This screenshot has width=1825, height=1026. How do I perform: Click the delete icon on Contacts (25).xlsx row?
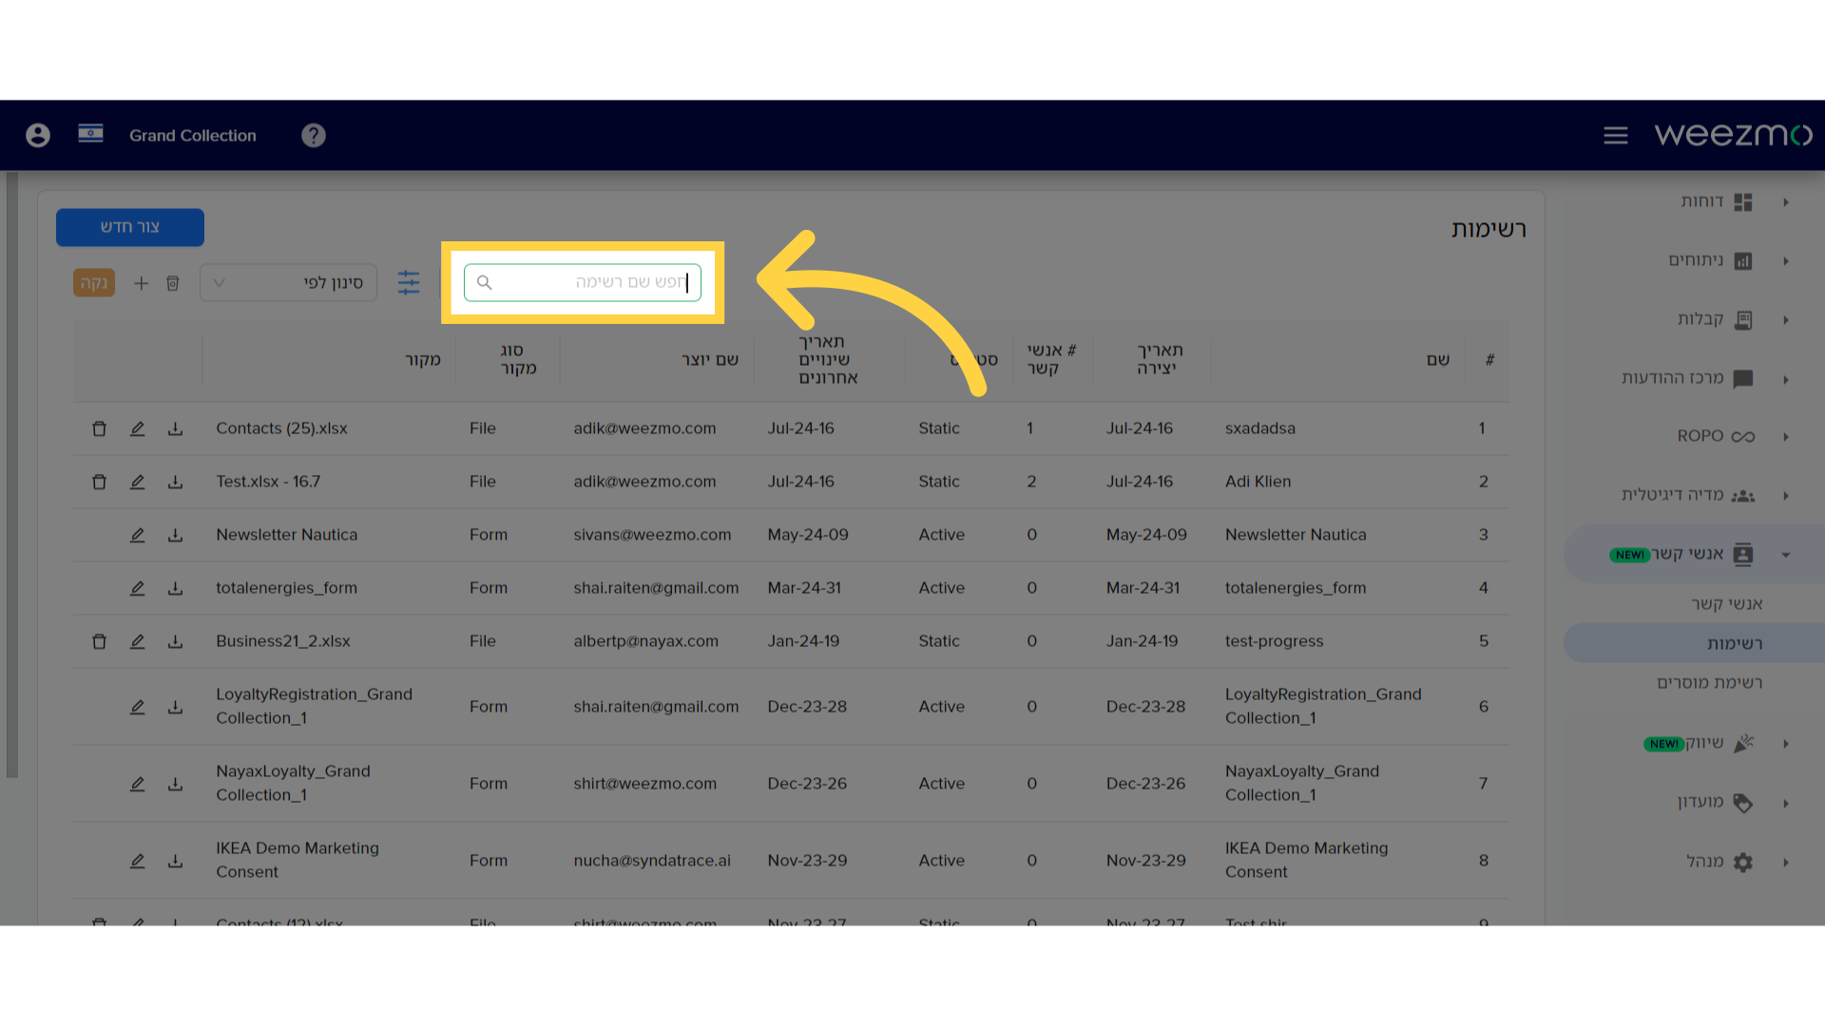point(98,427)
